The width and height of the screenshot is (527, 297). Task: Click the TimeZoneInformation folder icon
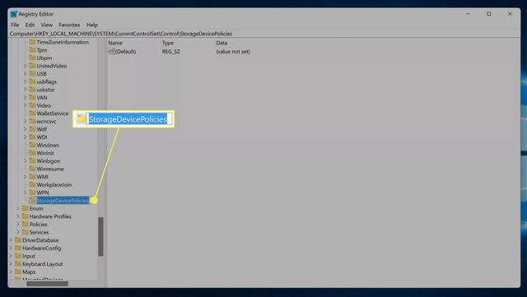pos(32,42)
